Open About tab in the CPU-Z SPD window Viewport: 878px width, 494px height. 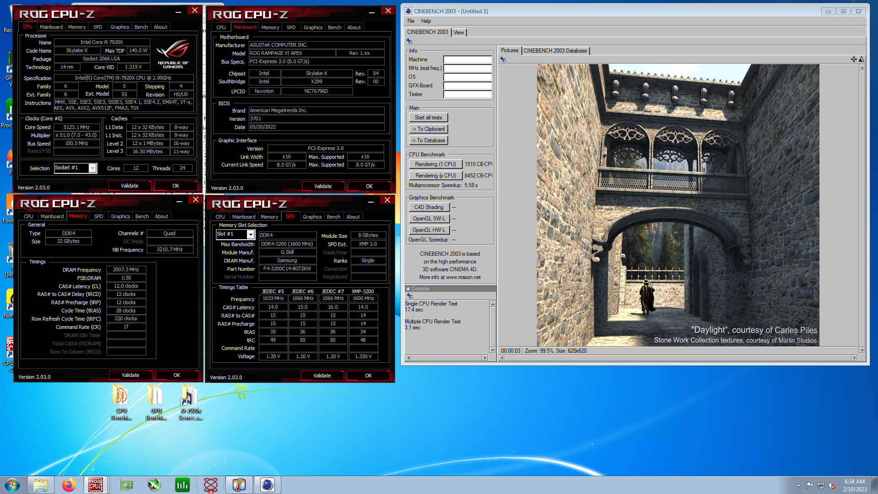353,217
